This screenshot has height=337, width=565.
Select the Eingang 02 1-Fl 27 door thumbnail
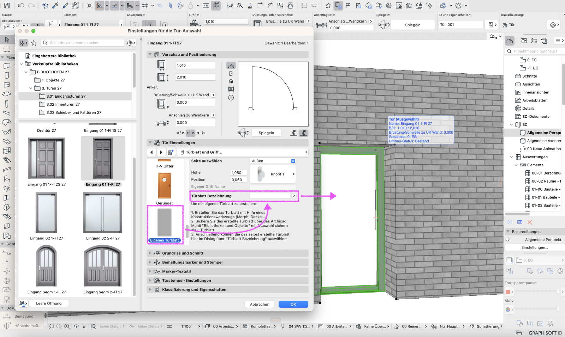(x=46, y=213)
